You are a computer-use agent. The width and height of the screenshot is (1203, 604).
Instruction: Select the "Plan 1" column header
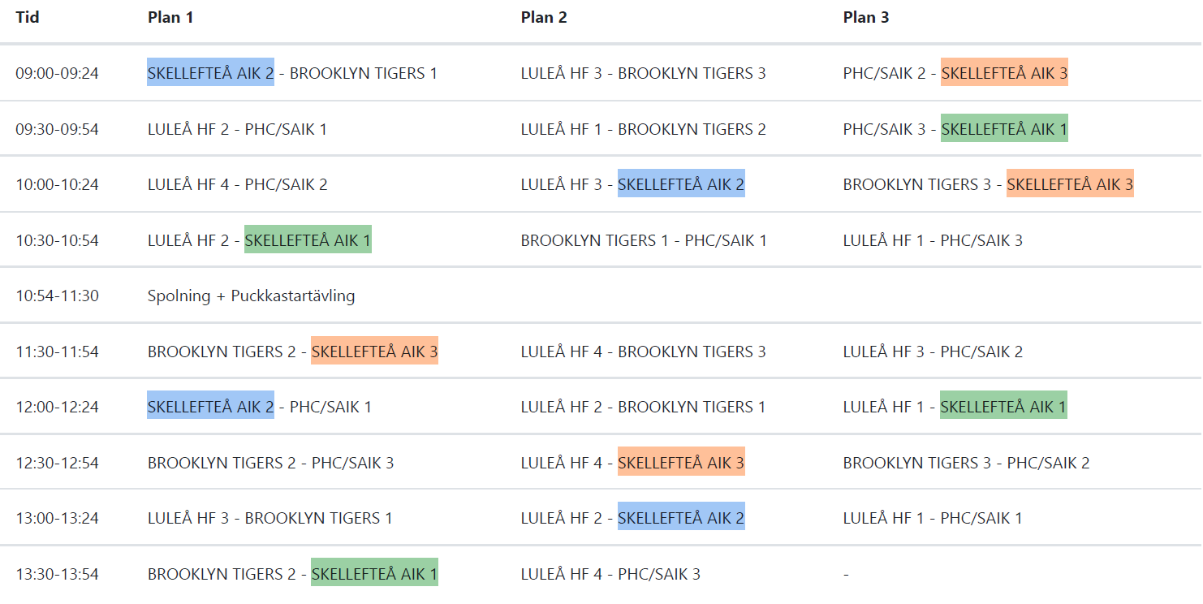tap(170, 17)
